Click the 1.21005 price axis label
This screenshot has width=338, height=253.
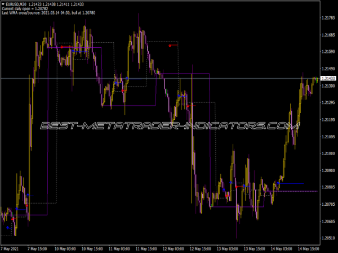click(328, 153)
